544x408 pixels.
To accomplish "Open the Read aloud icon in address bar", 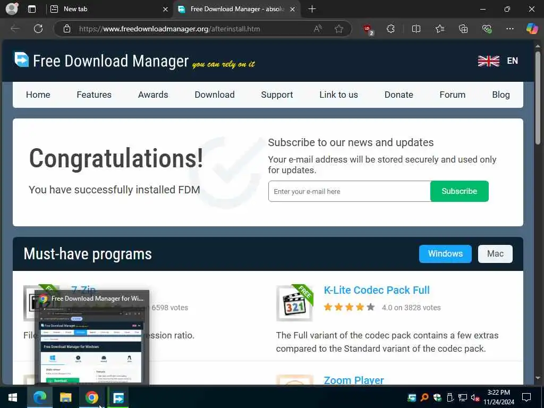I will 318,29.
